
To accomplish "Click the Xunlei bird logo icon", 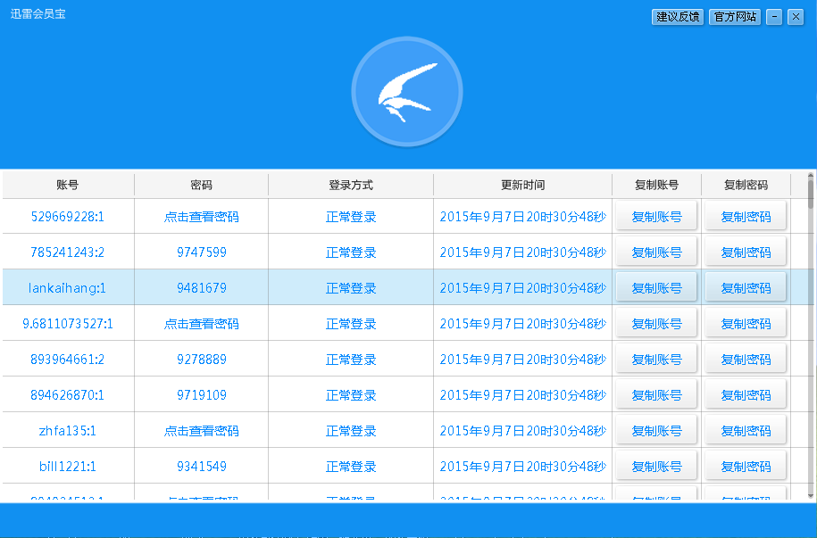I will click(406, 91).
